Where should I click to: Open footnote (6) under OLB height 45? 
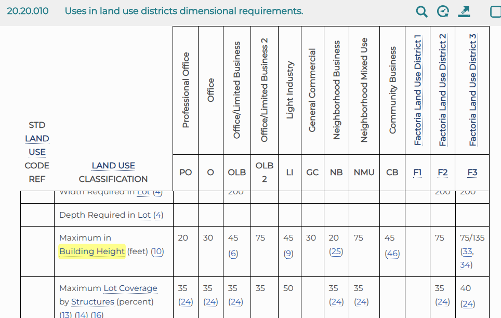coord(233,254)
